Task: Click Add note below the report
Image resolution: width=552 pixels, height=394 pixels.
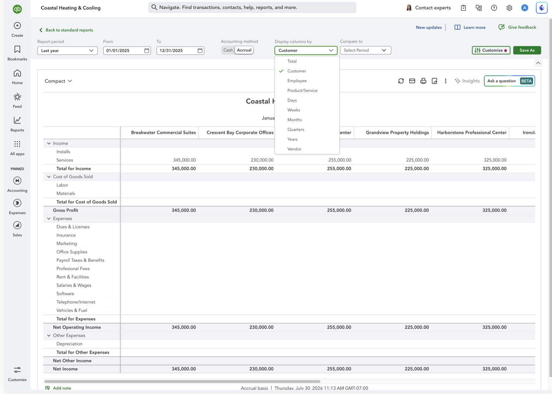Action: (58, 388)
